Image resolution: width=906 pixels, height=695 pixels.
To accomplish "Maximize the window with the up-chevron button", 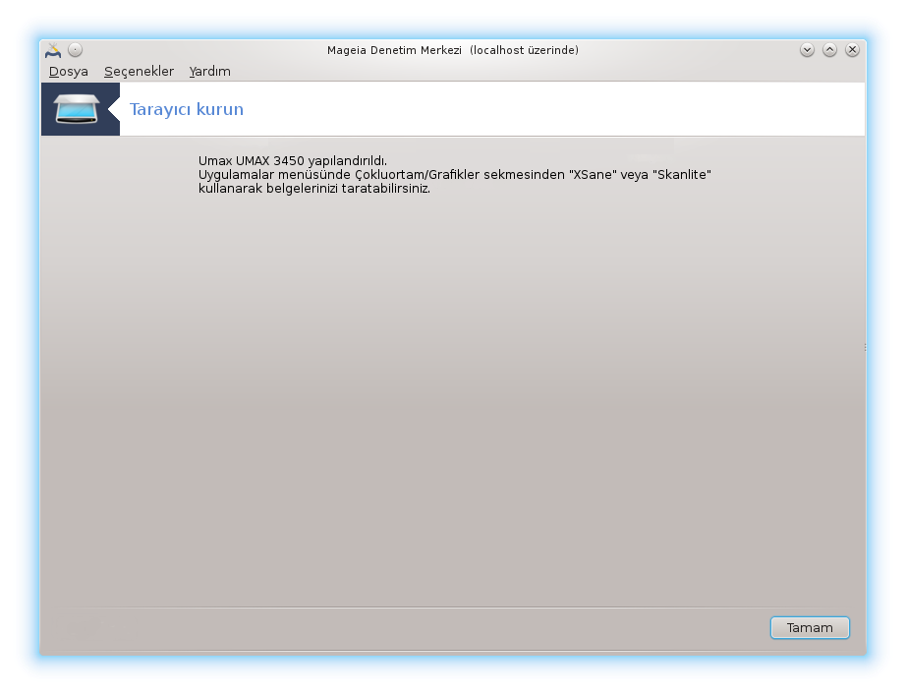I will coord(829,50).
